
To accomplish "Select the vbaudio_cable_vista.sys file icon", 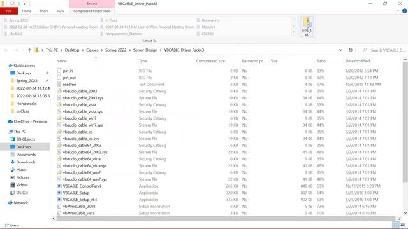I will [x=59, y=111].
